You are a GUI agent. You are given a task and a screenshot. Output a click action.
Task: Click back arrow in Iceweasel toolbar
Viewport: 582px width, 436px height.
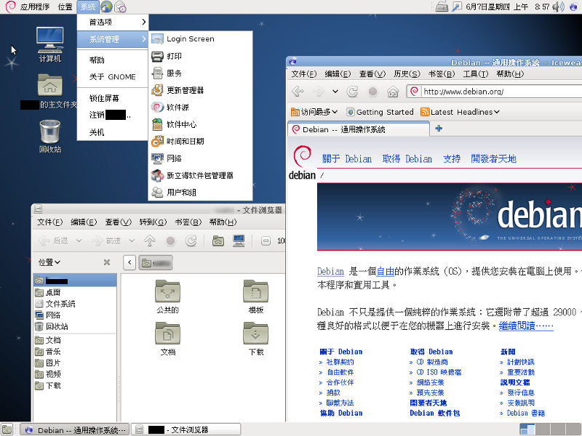click(298, 92)
